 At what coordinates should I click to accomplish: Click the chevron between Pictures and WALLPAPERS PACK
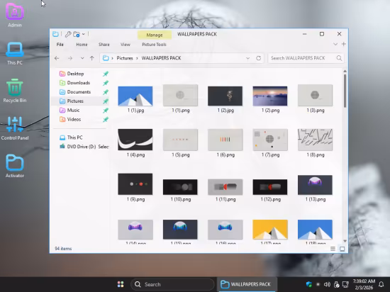tap(137, 58)
